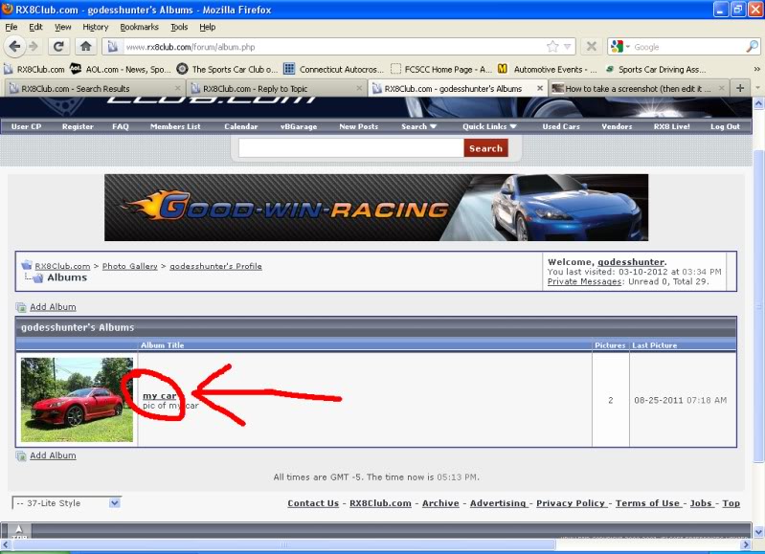
Task: Expand the URL bar history dropdown arrow
Action: [568, 47]
